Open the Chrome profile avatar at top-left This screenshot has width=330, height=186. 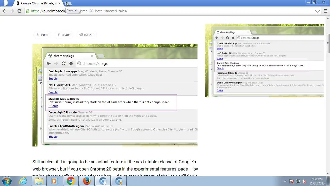pos(5,3)
